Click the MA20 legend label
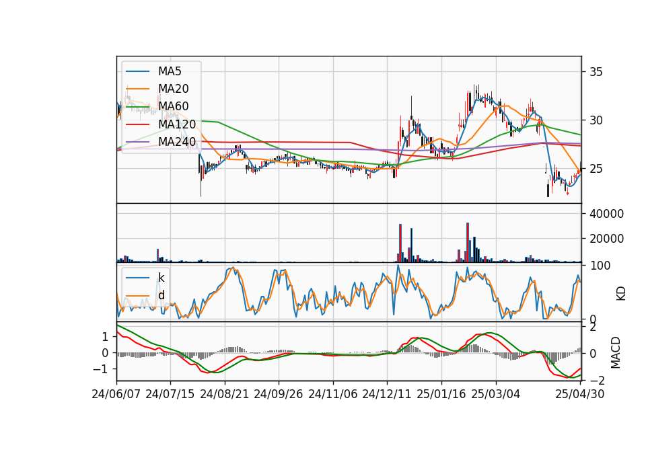This screenshot has height=464, width=646. coord(174,89)
